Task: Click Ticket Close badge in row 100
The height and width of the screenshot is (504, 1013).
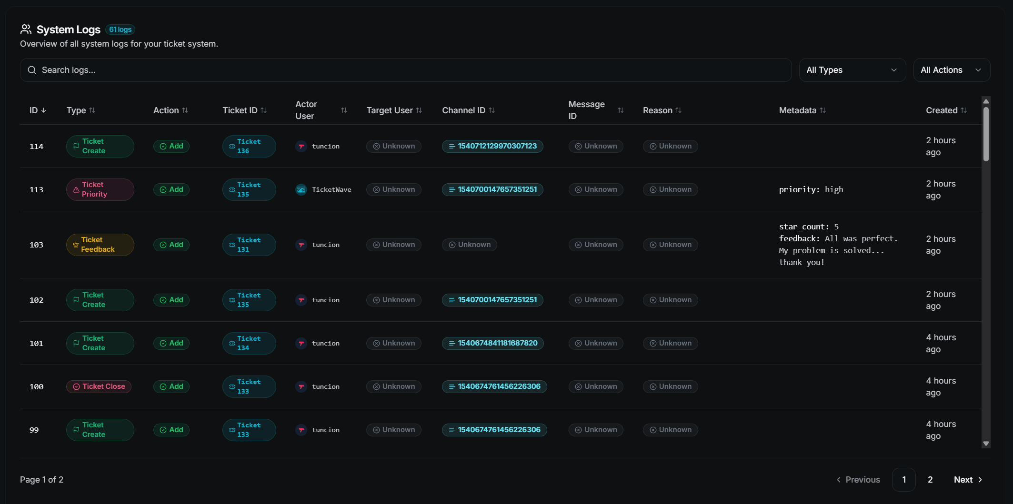Action: tap(99, 386)
